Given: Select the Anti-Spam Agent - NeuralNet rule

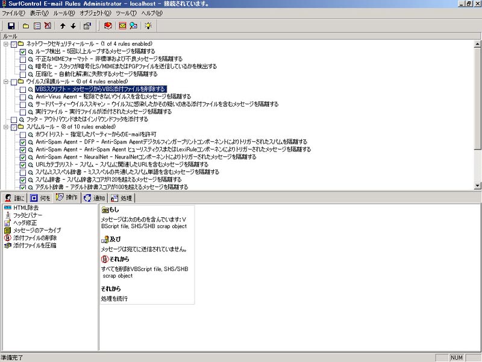Looking at the screenshot, I should tap(146, 157).
